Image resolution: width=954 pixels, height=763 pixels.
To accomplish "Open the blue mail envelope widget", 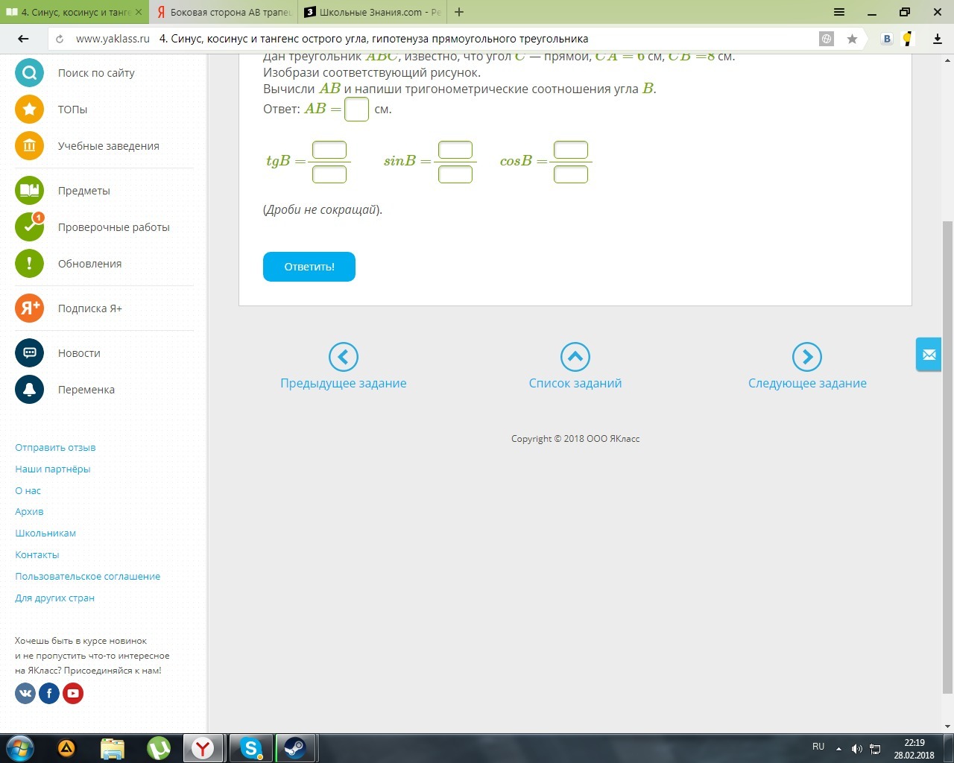I will pos(929,355).
